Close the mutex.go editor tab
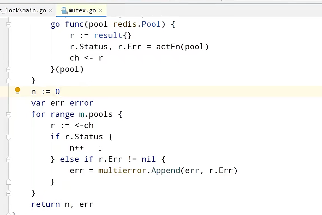The width and height of the screenshot is (322, 215). pos(100,11)
